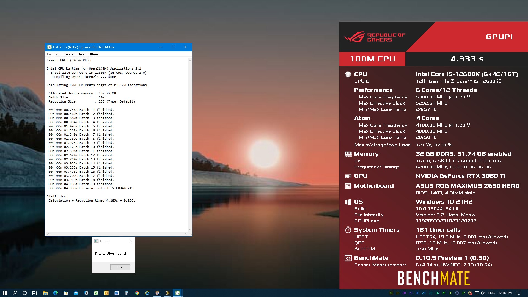The height and width of the screenshot is (297, 528).
Task: Click the yellow 28 temperature tray reading
Action: 397,293
